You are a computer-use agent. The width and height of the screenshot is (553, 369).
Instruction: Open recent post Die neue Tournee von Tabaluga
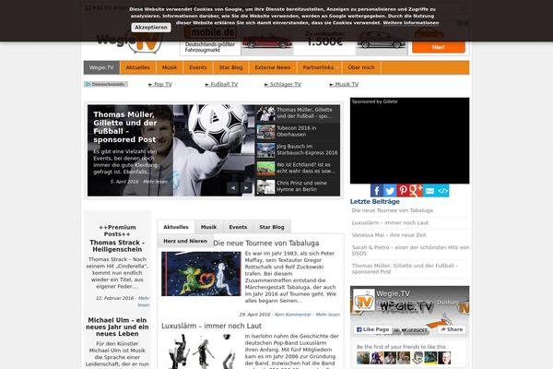[393, 210]
